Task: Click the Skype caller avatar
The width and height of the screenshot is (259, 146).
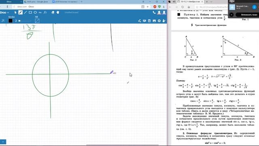Action: (x=232, y=7)
